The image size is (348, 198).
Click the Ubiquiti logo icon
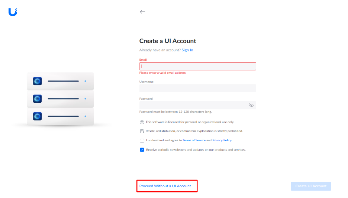[13, 12]
